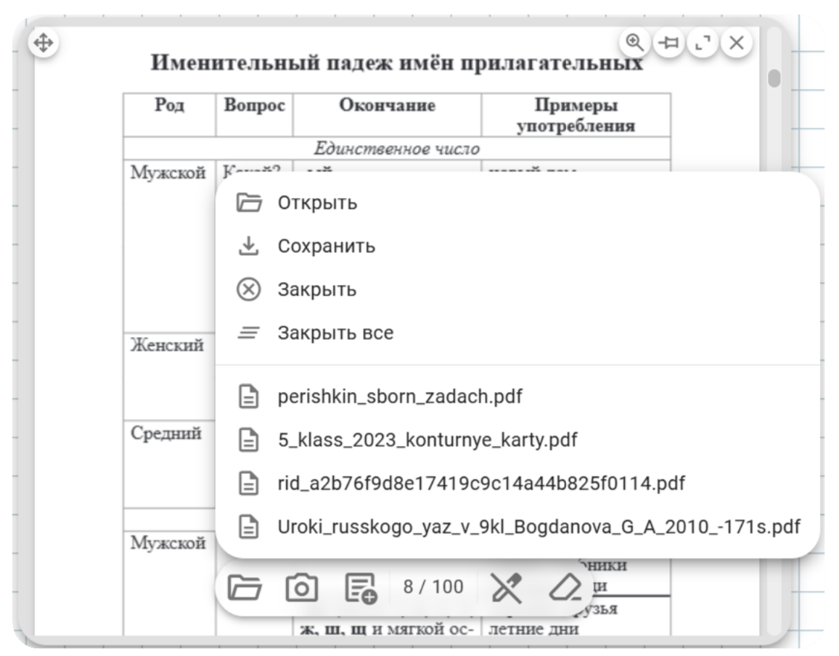Click the add page icon
Screen dimensions: 839x656
[x=361, y=588]
